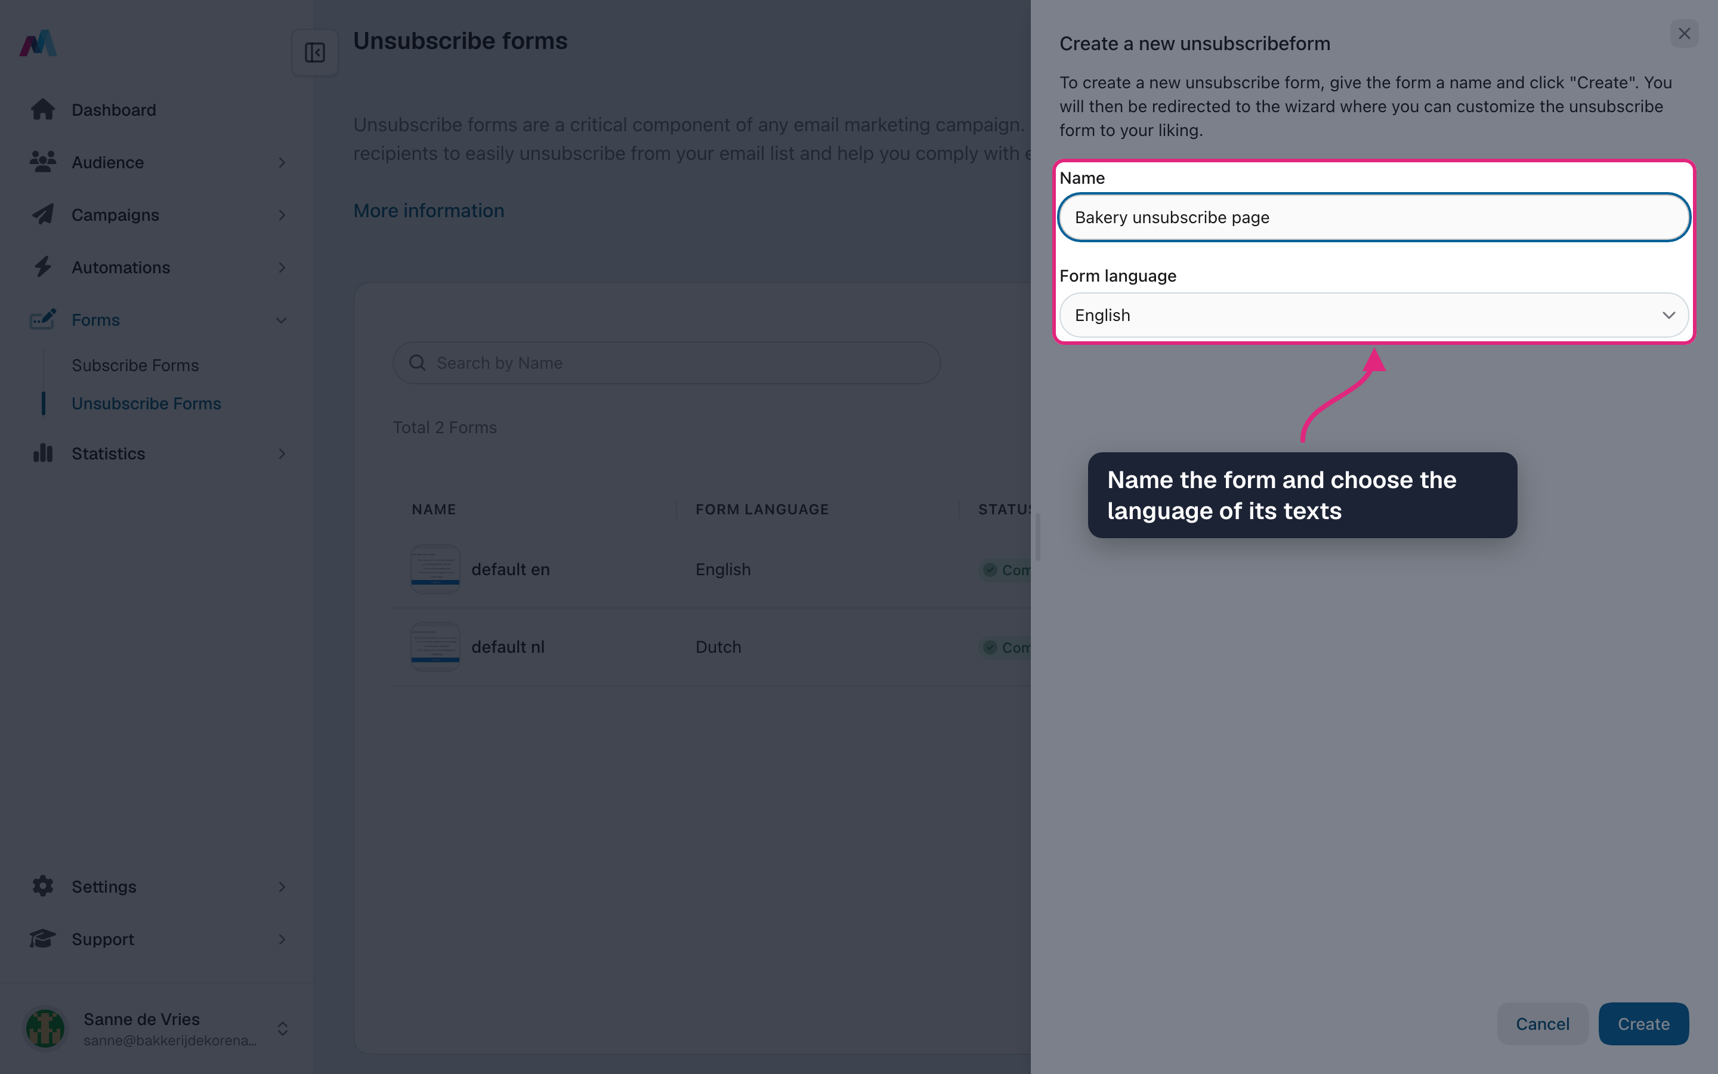Open the Statistics menu item
1718x1074 pixels.
(108, 454)
